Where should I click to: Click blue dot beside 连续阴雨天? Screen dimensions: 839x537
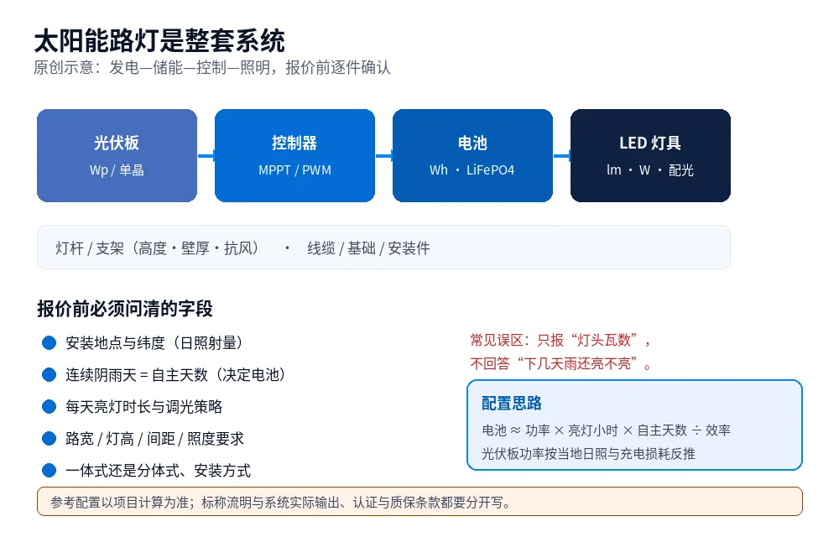pyautogui.click(x=50, y=375)
